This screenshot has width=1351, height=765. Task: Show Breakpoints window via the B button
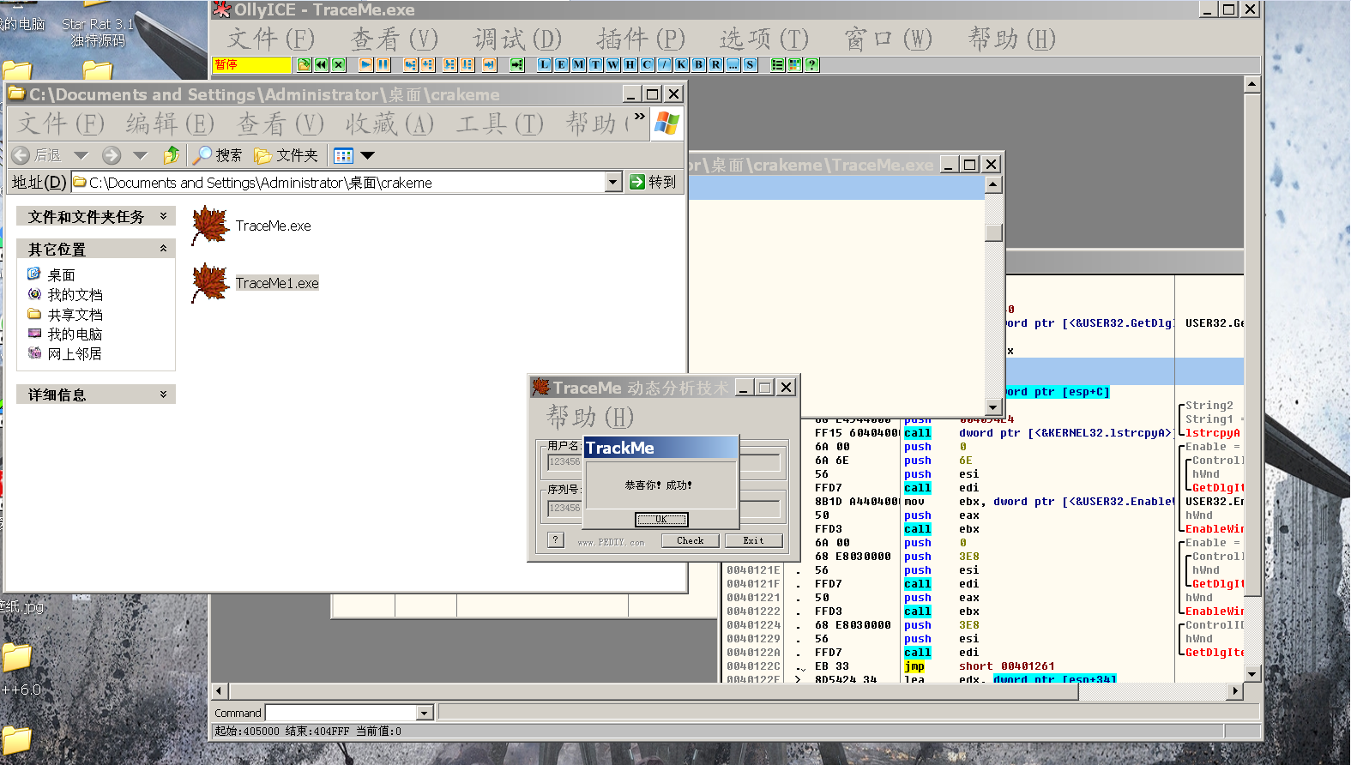click(x=698, y=64)
